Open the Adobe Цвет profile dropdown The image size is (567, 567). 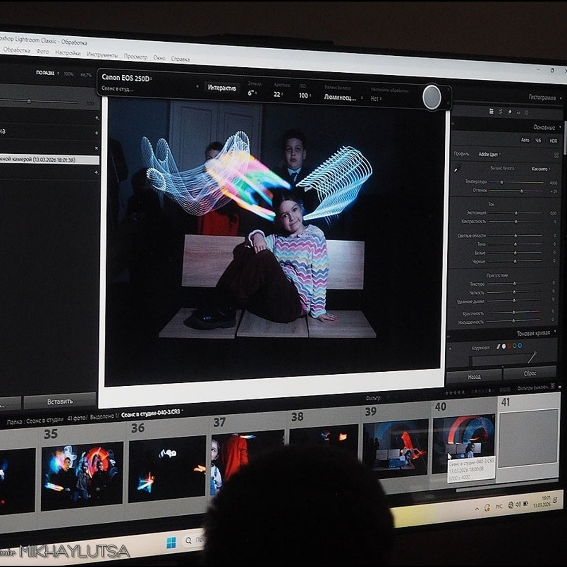(489, 154)
